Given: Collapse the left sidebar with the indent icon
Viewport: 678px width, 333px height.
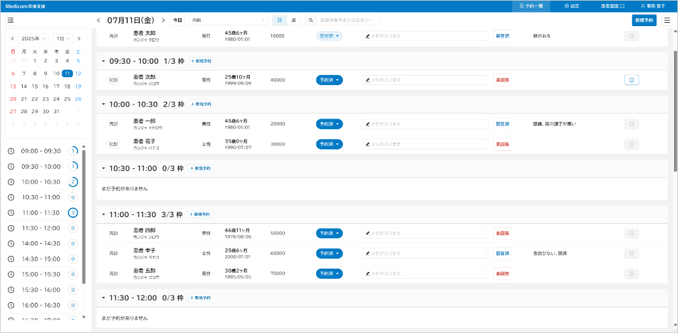Looking at the screenshot, I should pos(11,20).
